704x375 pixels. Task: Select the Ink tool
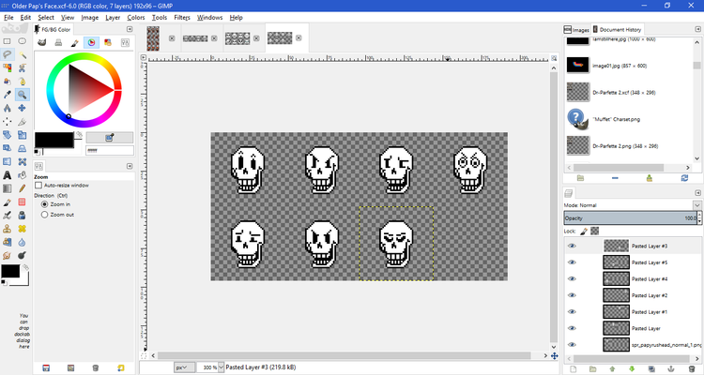[22, 216]
